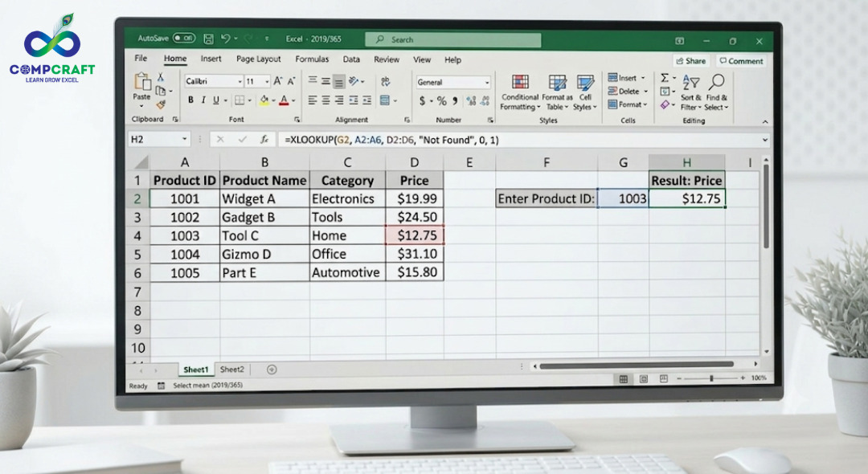This screenshot has height=474, width=868.
Task: Apply the red font color
Action: pyautogui.click(x=284, y=100)
